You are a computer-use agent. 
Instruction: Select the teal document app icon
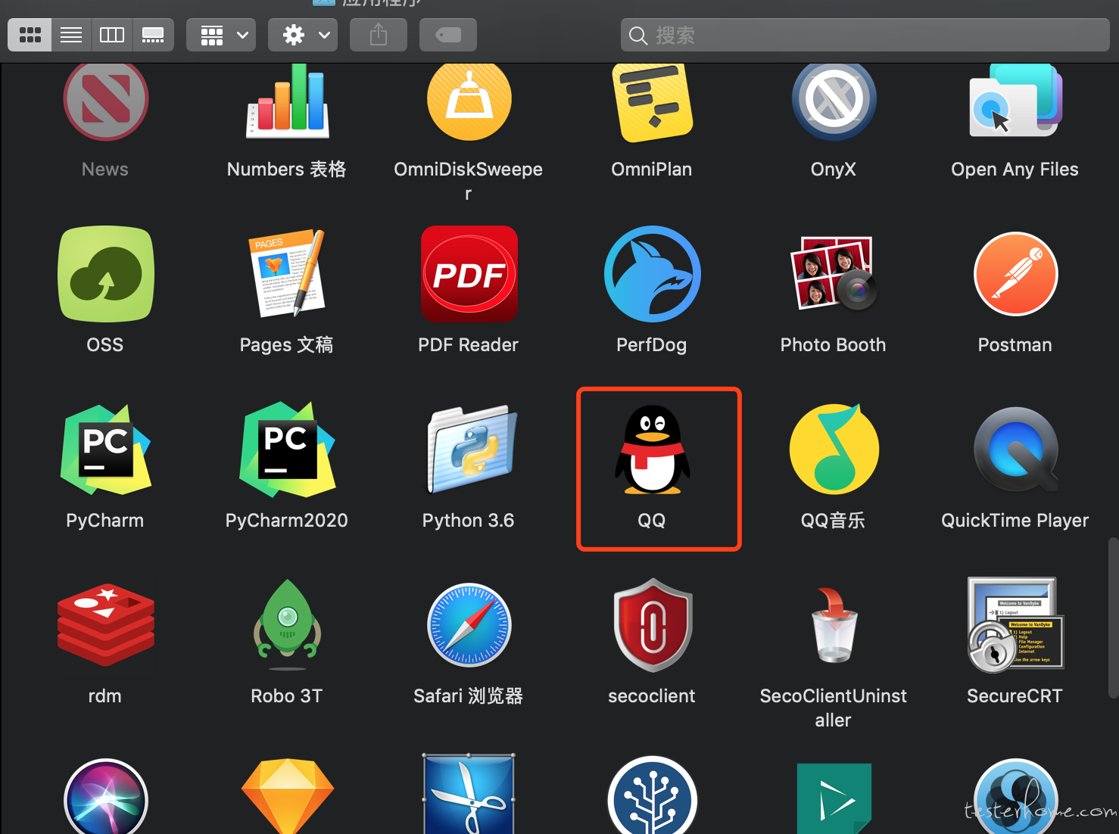(834, 798)
